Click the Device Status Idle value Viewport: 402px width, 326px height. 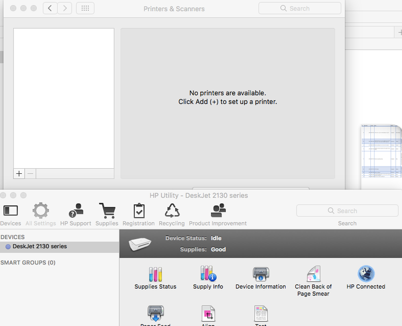coord(216,238)
